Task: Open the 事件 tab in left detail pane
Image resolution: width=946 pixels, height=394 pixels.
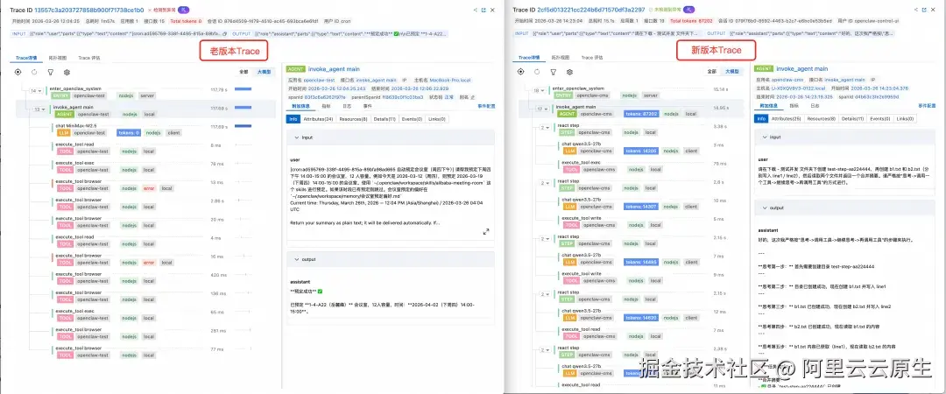Action: click(x=367, y=106)
